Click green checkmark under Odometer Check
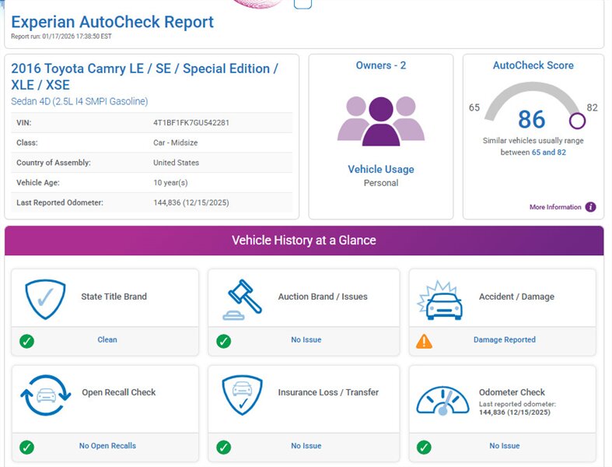The height and width of the screenshot is (467, 612). (424, 447)
